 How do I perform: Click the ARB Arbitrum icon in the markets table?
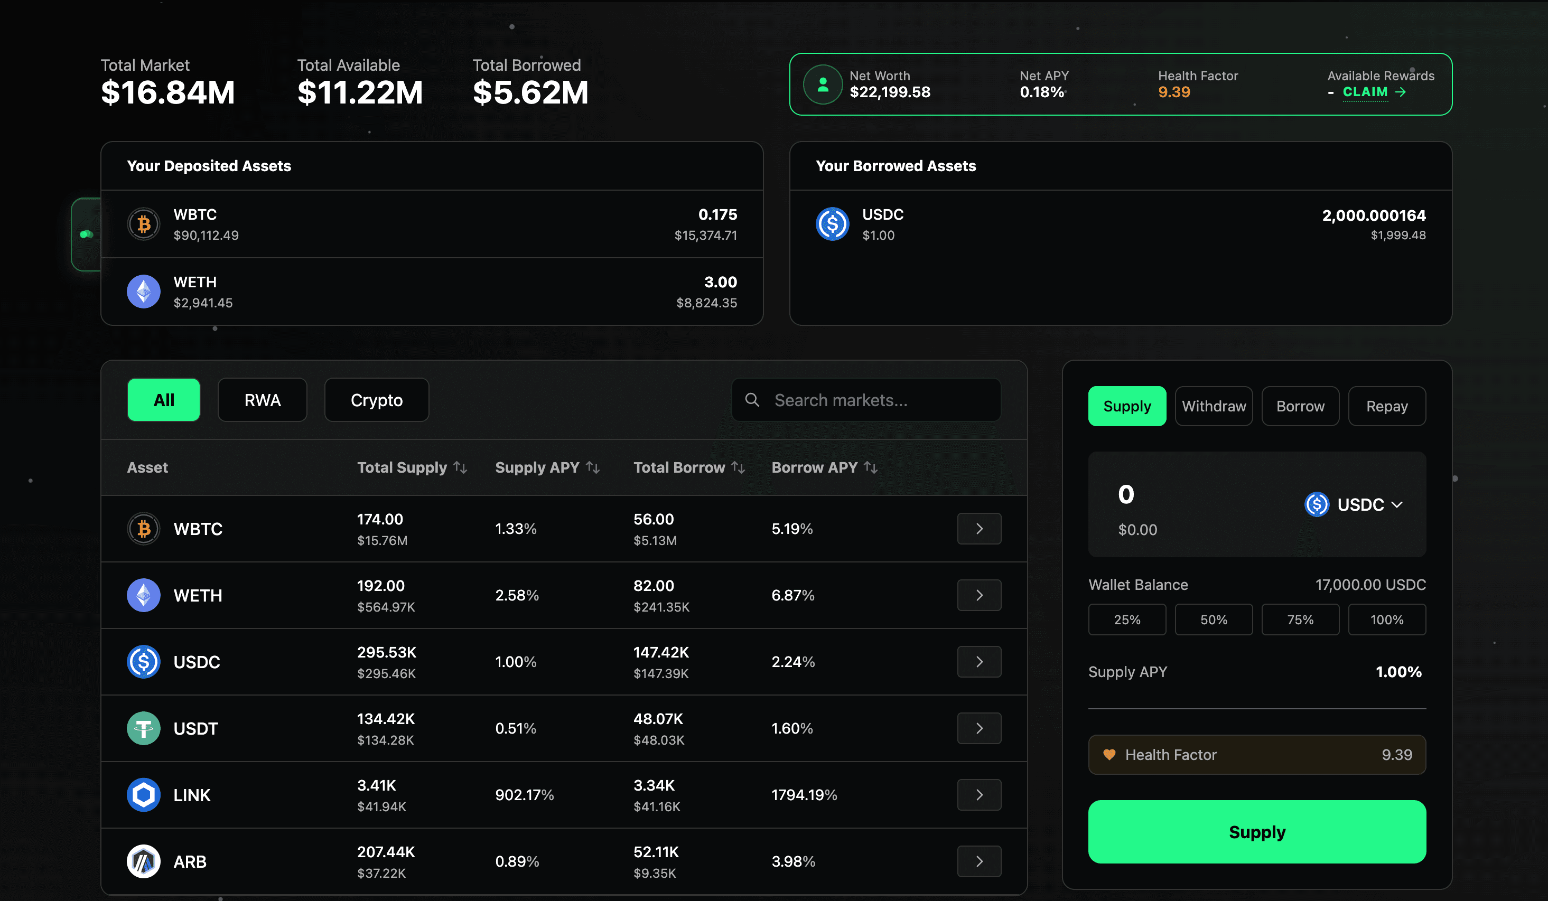click(x=143, y=861)
